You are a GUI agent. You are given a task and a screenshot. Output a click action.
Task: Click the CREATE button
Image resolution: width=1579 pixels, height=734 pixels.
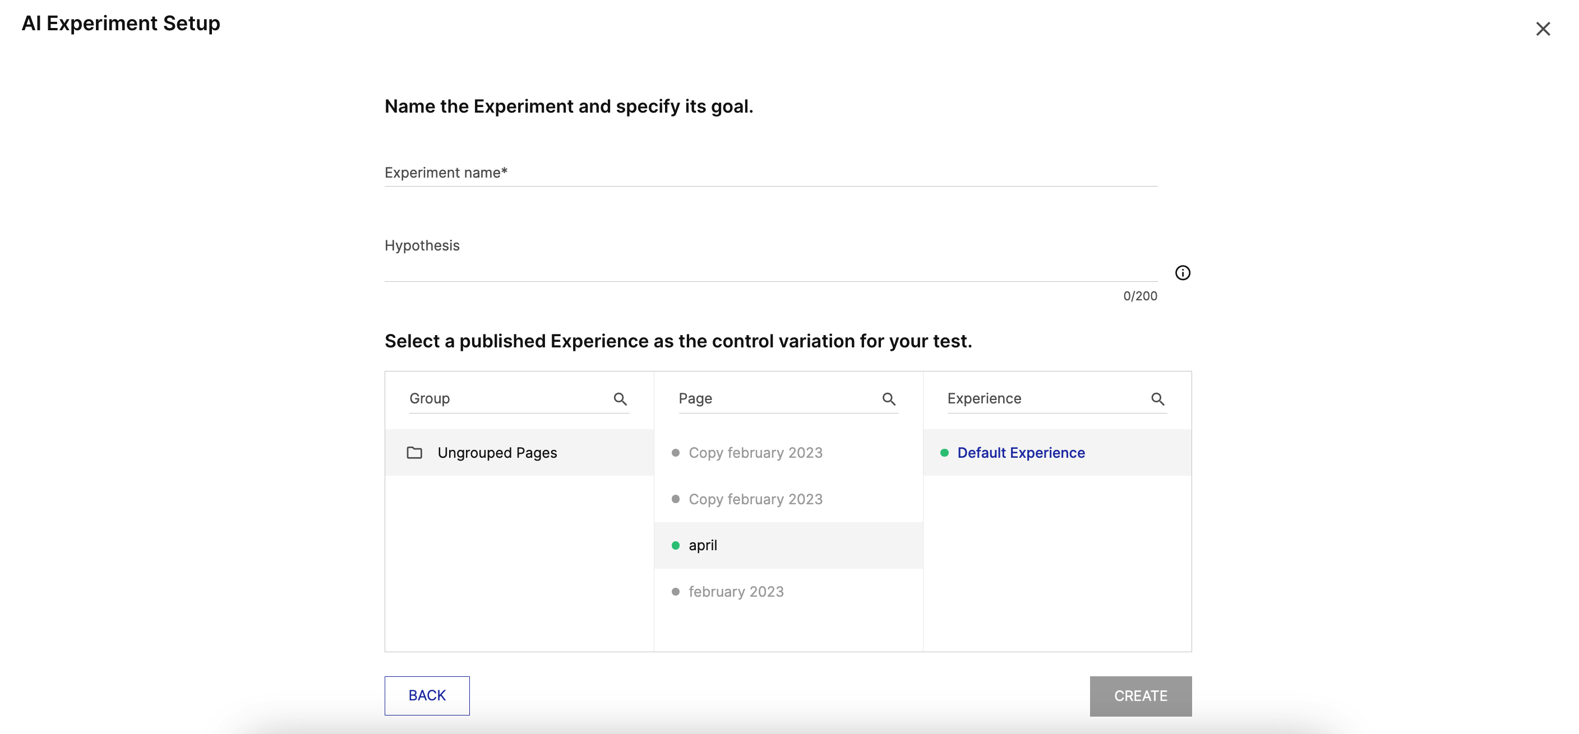1140,696
